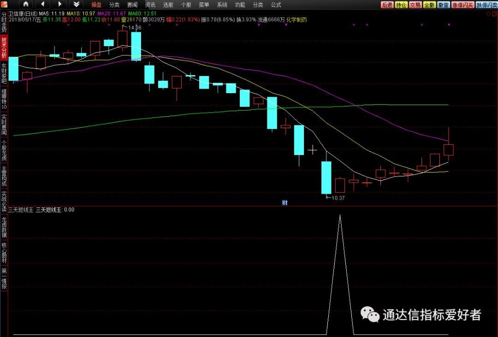498x337 pixels.
Task: Open the 系统 menu
Action: [222, 5]
